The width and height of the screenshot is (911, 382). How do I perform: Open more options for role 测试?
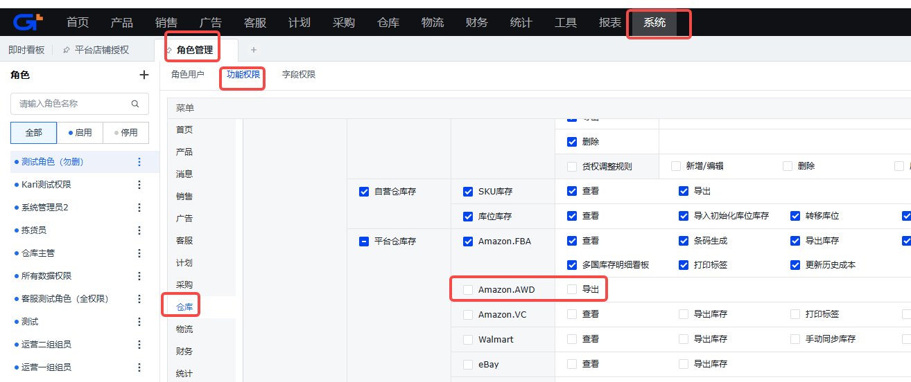coord(139,322)
